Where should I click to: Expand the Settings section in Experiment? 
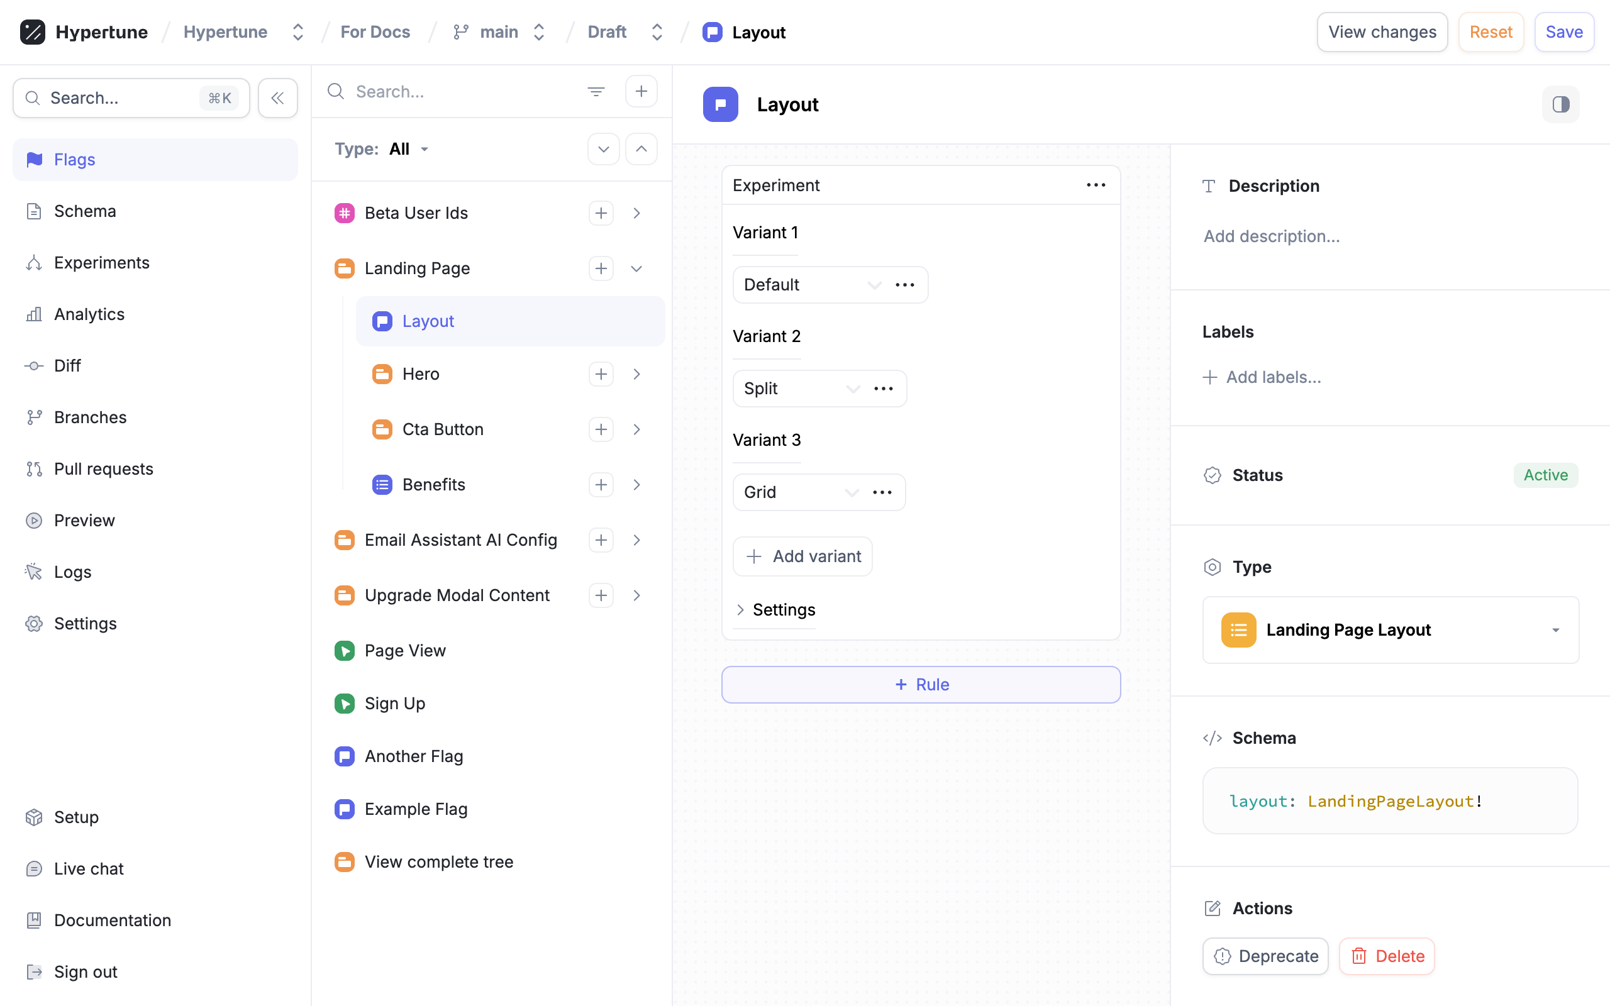(x=775, y=609)
